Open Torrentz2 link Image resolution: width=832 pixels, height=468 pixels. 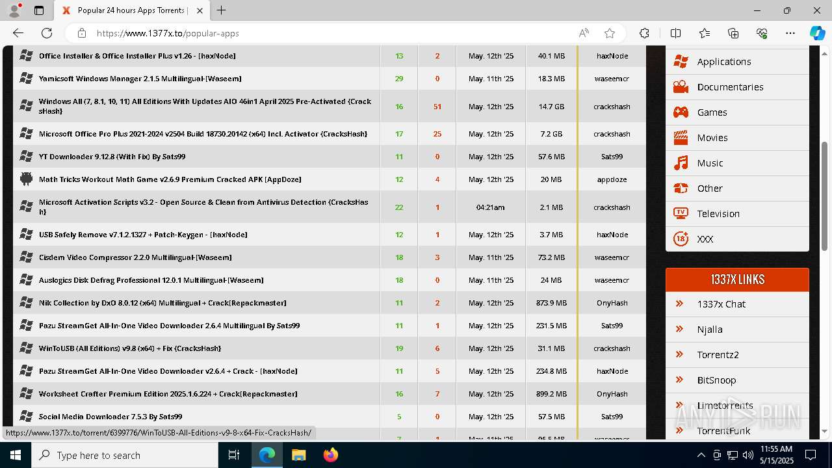tap(718, 355)
